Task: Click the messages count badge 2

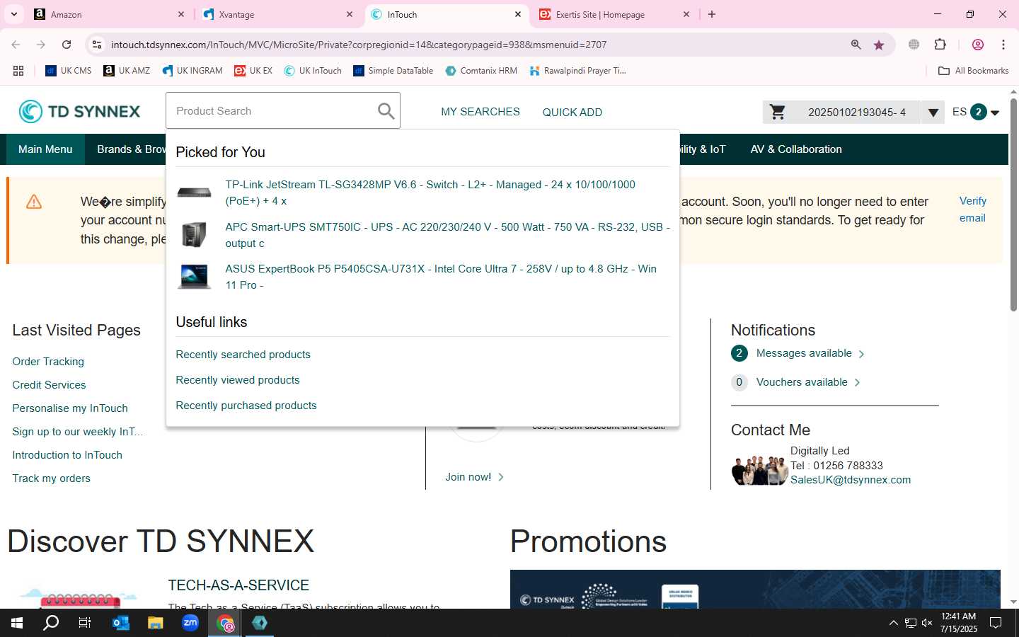Action: click(739, 353)
